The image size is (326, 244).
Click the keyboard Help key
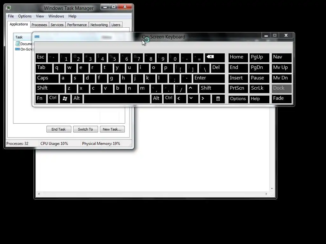[x=259, y=99]
